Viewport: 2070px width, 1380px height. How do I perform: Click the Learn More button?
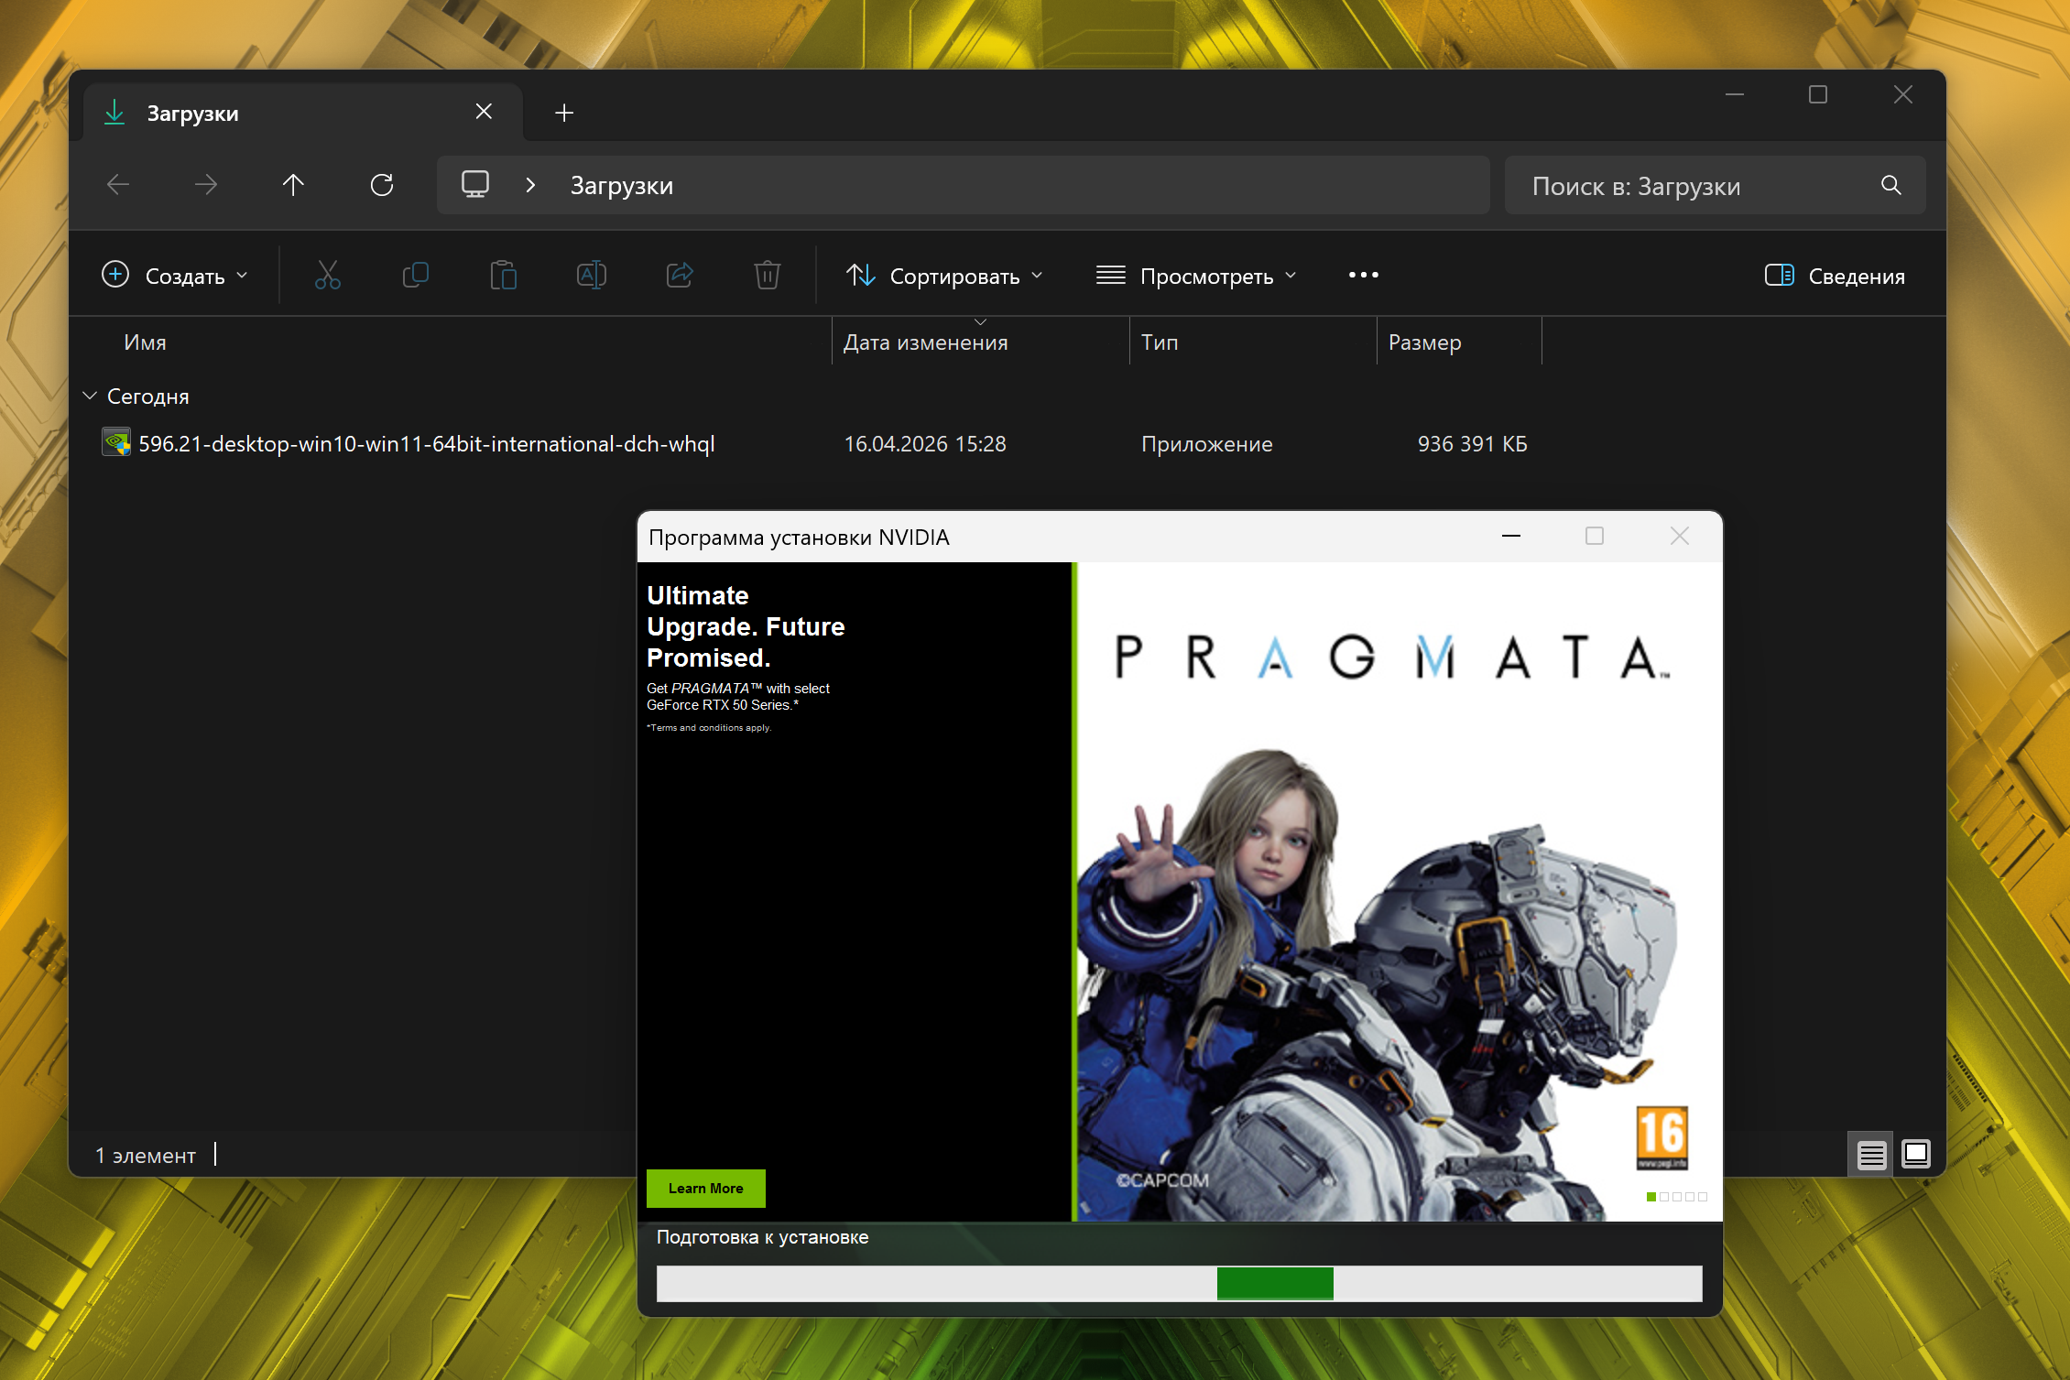click(705, 1188)
